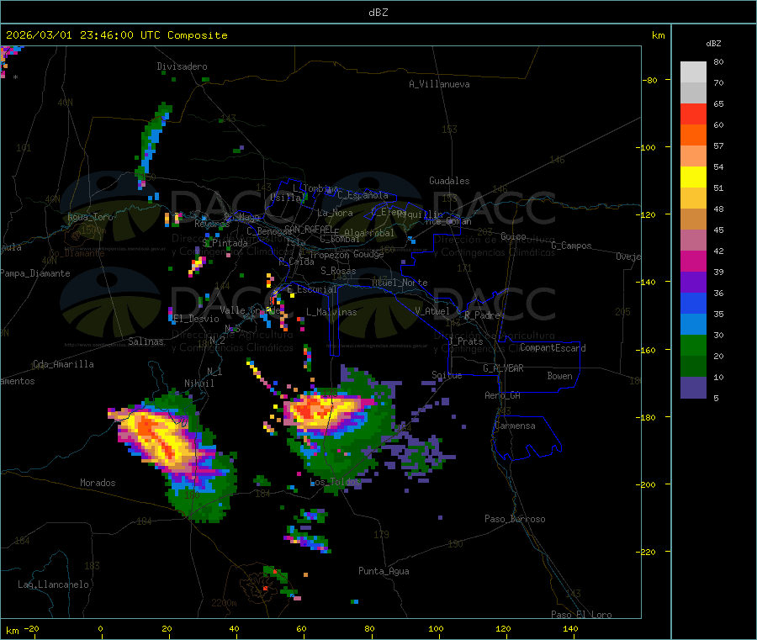
Task: Click the "CompantEscard" label
Action: (x=553, y=347)
